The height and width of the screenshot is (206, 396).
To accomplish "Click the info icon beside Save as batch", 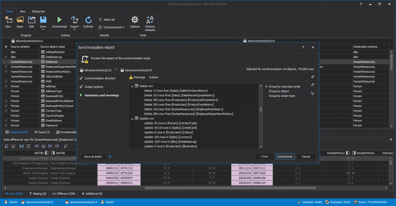I will tap(110, 156).
